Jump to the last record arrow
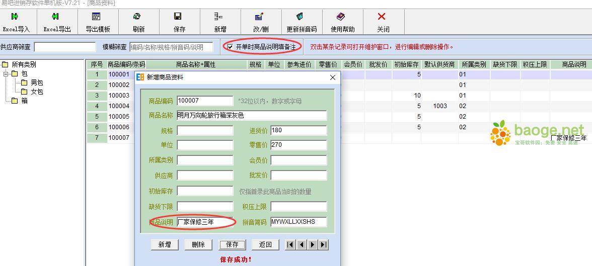592x266 pixels. coord(323,244)
